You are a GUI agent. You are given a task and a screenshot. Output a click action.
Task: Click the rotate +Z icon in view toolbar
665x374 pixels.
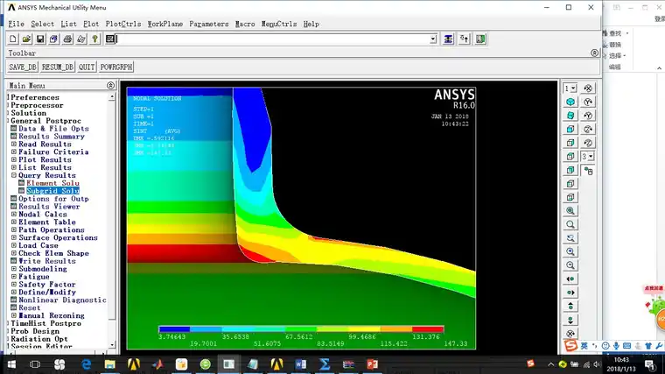click(588, 129)
